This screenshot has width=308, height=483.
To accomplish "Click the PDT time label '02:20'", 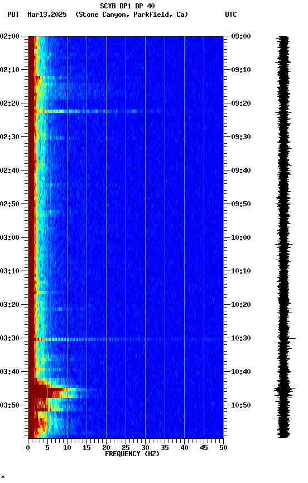I will [9, 103].
